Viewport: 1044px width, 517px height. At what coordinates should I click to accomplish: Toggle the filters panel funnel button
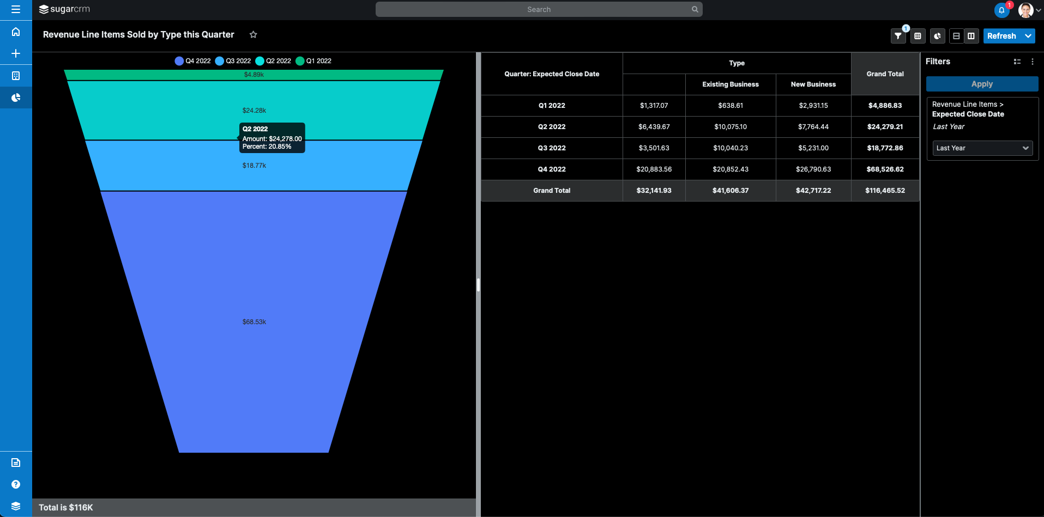[898, 36]
